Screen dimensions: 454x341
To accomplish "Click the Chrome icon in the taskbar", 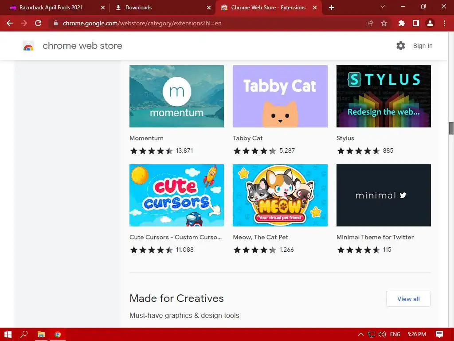I will pos(58,334).
